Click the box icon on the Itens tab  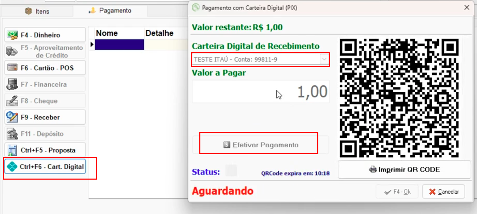pyautogui.click(x=28, y=11)
